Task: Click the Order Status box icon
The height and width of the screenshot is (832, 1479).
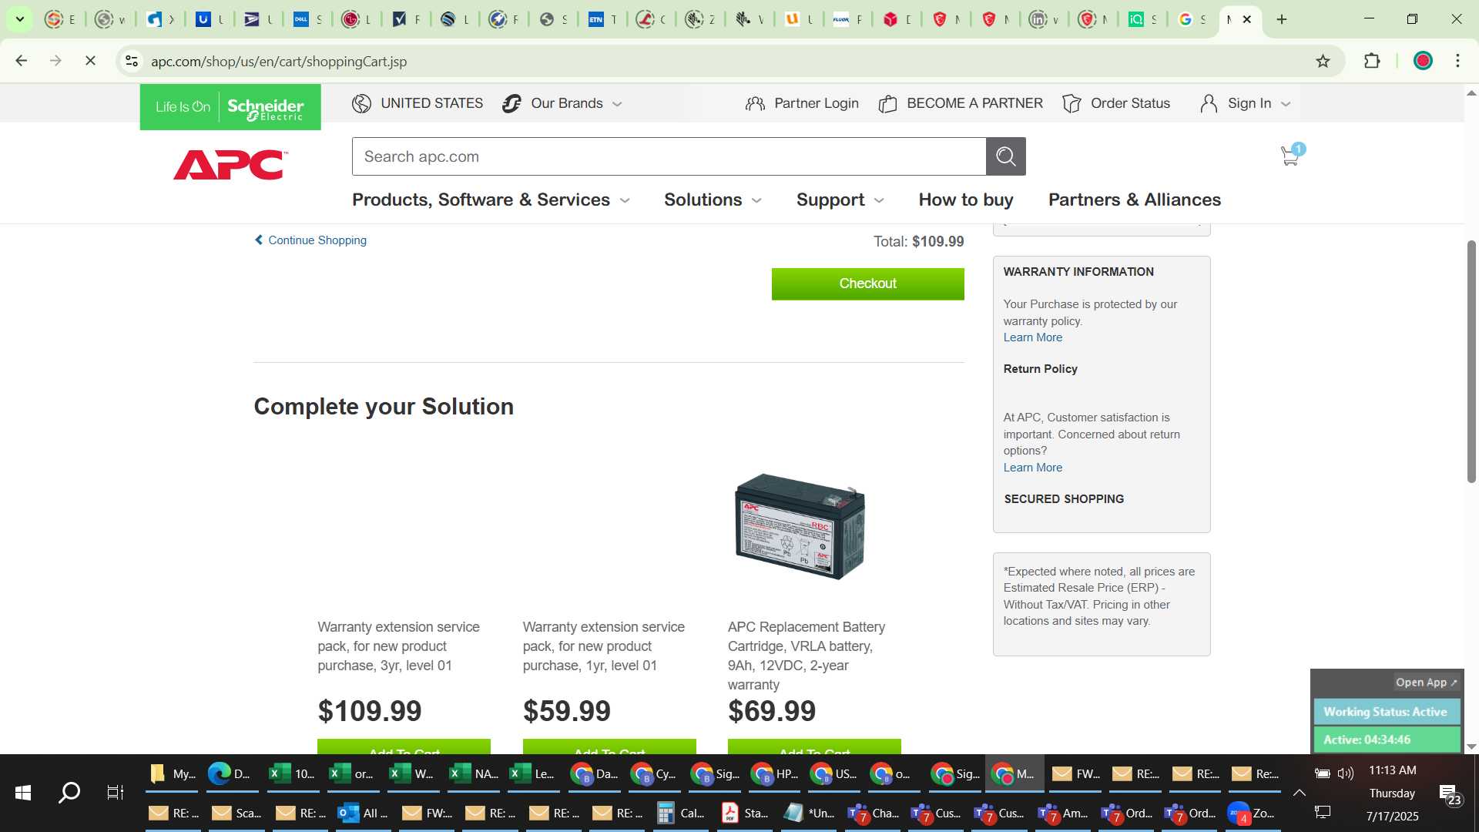Action: pyautogui.click(x=1072, y=103)
